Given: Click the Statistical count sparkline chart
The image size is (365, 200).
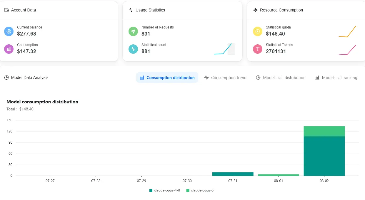Looking at the screenshot, I should coord(225,49).
